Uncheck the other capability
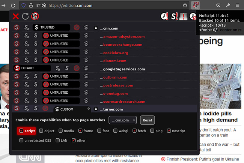Viewport: 244px width, 163px height. pos(74,140)
